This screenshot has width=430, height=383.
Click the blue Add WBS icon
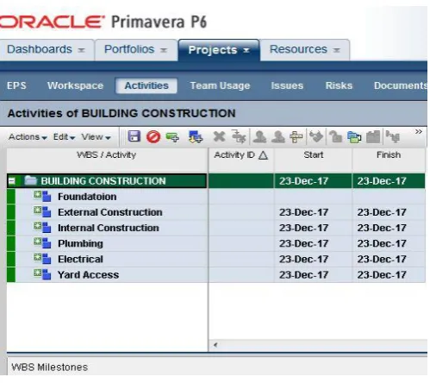coord(196,137)
